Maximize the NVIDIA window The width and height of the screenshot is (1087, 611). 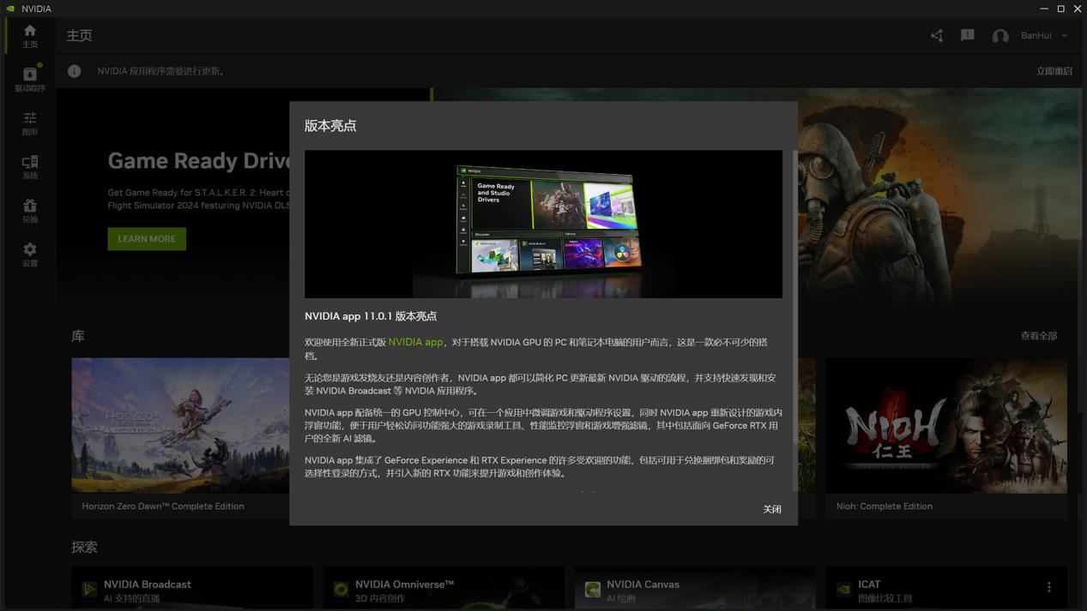1061,9
